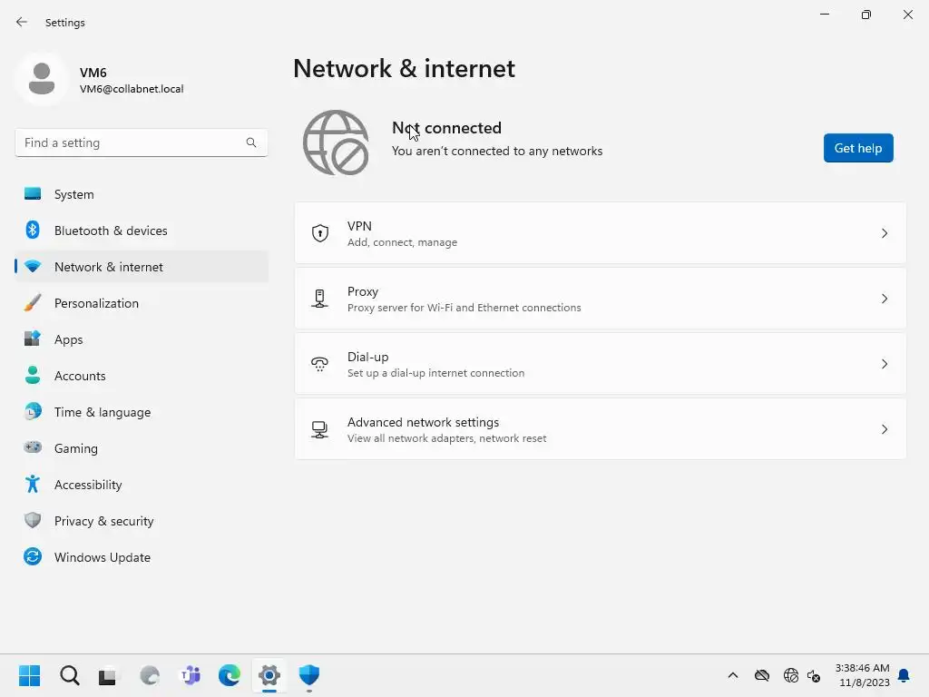Open Time & language settings
Screen dimensions: 929x697
pyautogui.click(x=141, y=412)
